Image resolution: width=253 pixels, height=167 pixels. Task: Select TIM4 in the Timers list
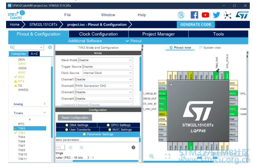[x=22, y=137]
